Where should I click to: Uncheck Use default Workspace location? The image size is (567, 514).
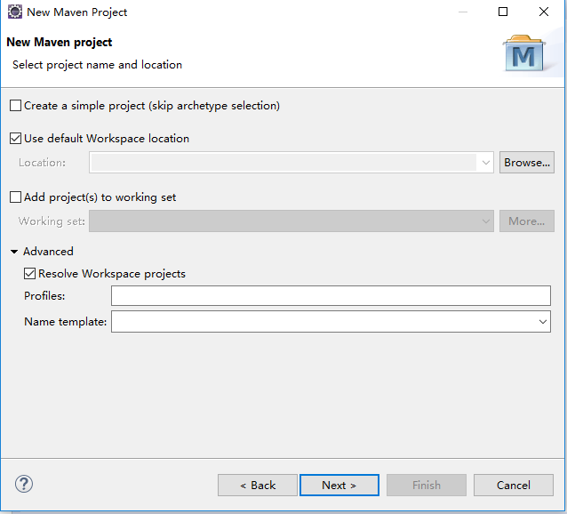tap(15, 139)
